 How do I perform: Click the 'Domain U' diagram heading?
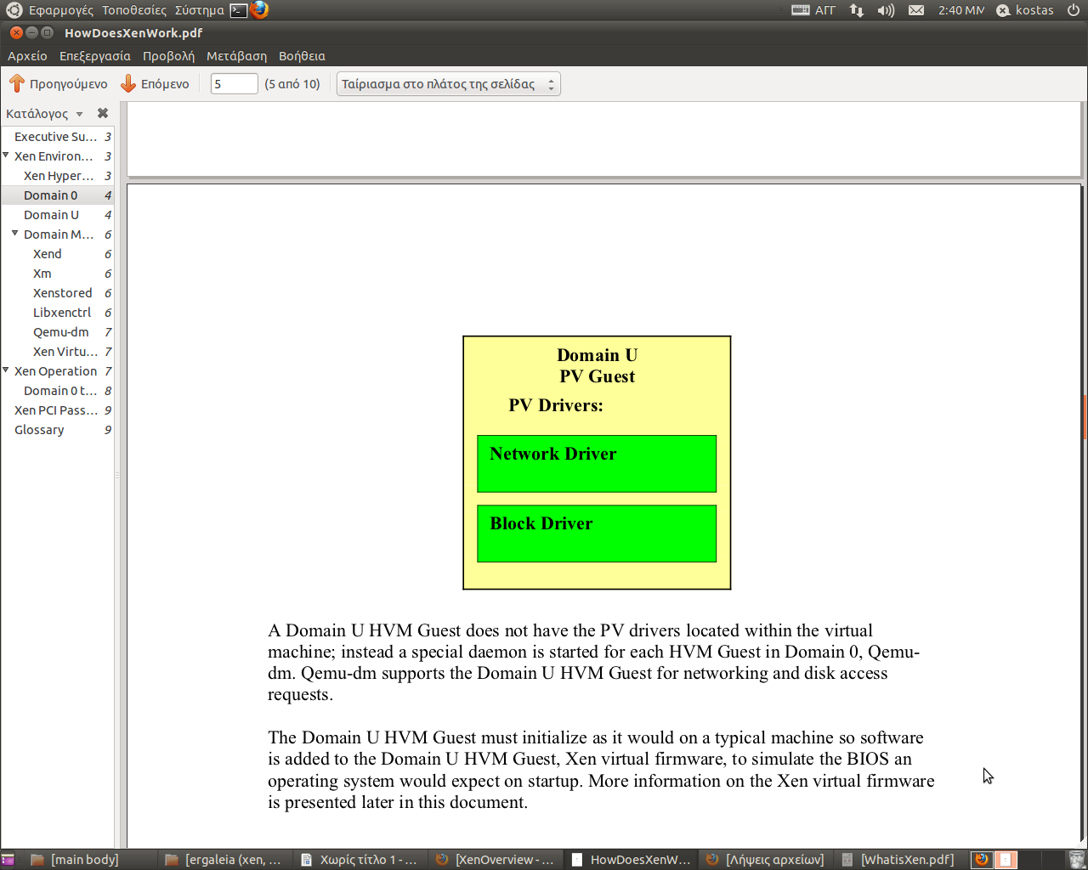(x=598, y=355)
